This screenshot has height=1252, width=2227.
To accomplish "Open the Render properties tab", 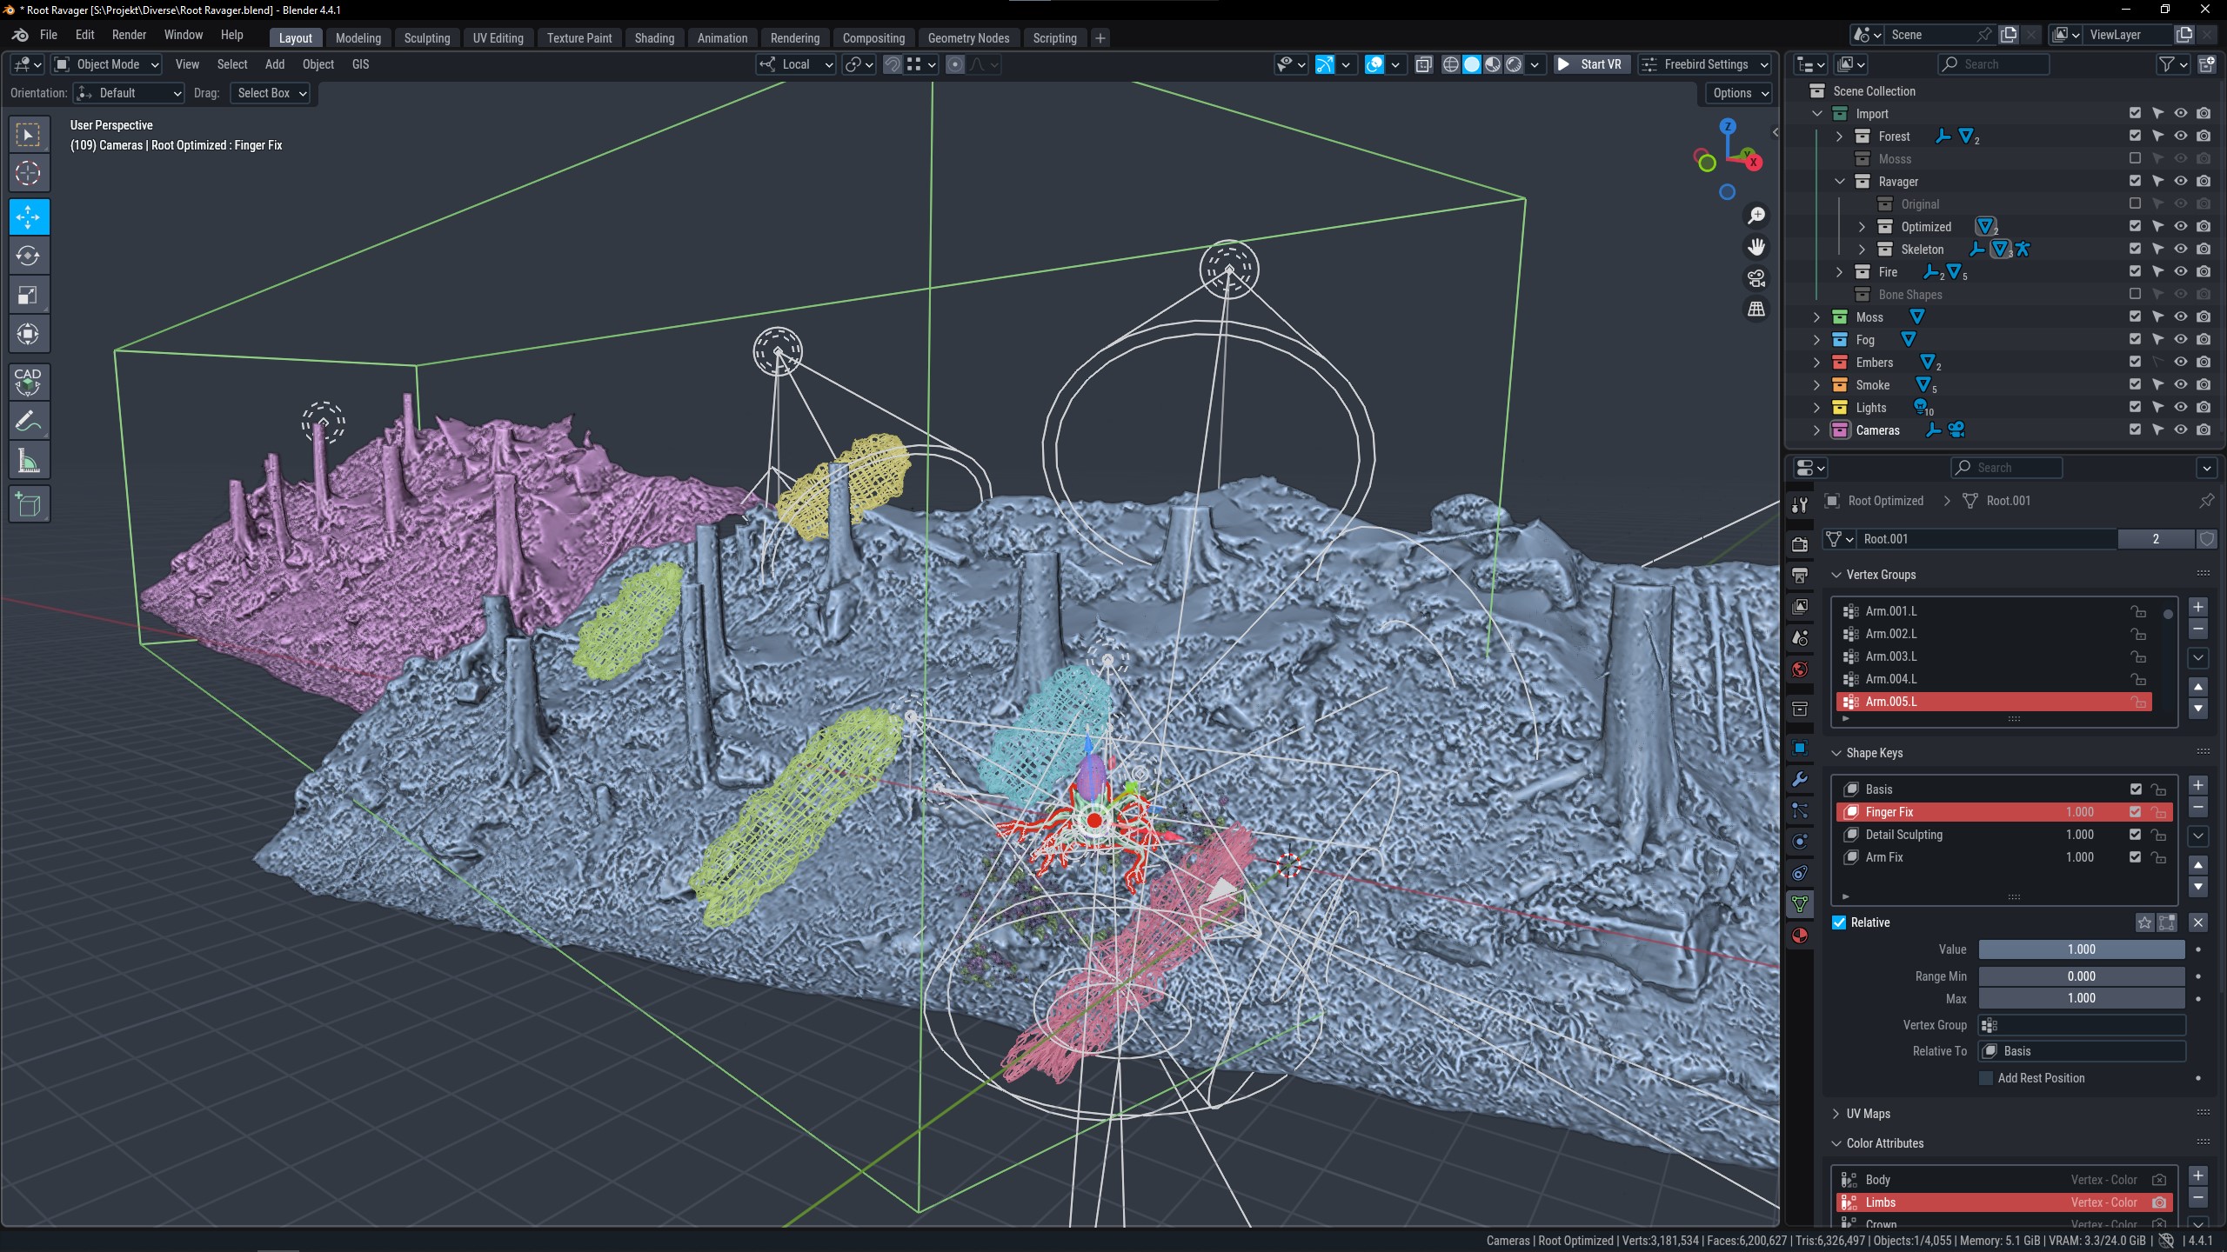I will point(1800,544).
